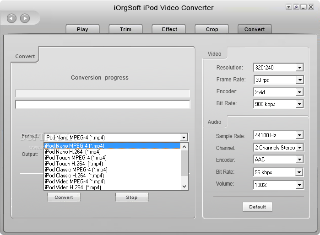Expand the video Resolution dropdown
320x235 pixels.
click(x=299, y=68)
